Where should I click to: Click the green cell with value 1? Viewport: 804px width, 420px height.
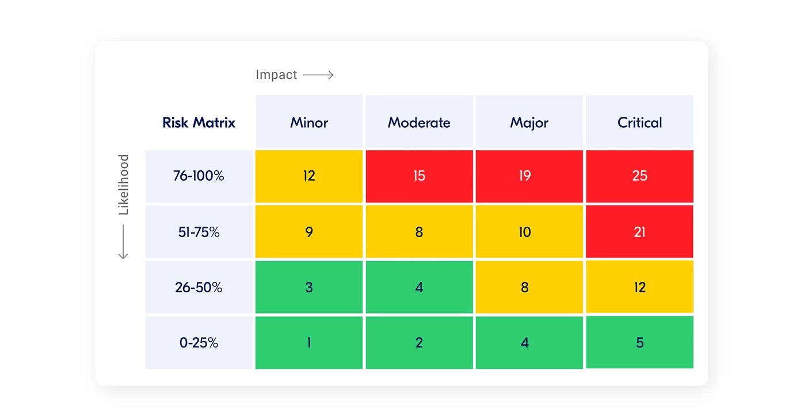point(309,342)
